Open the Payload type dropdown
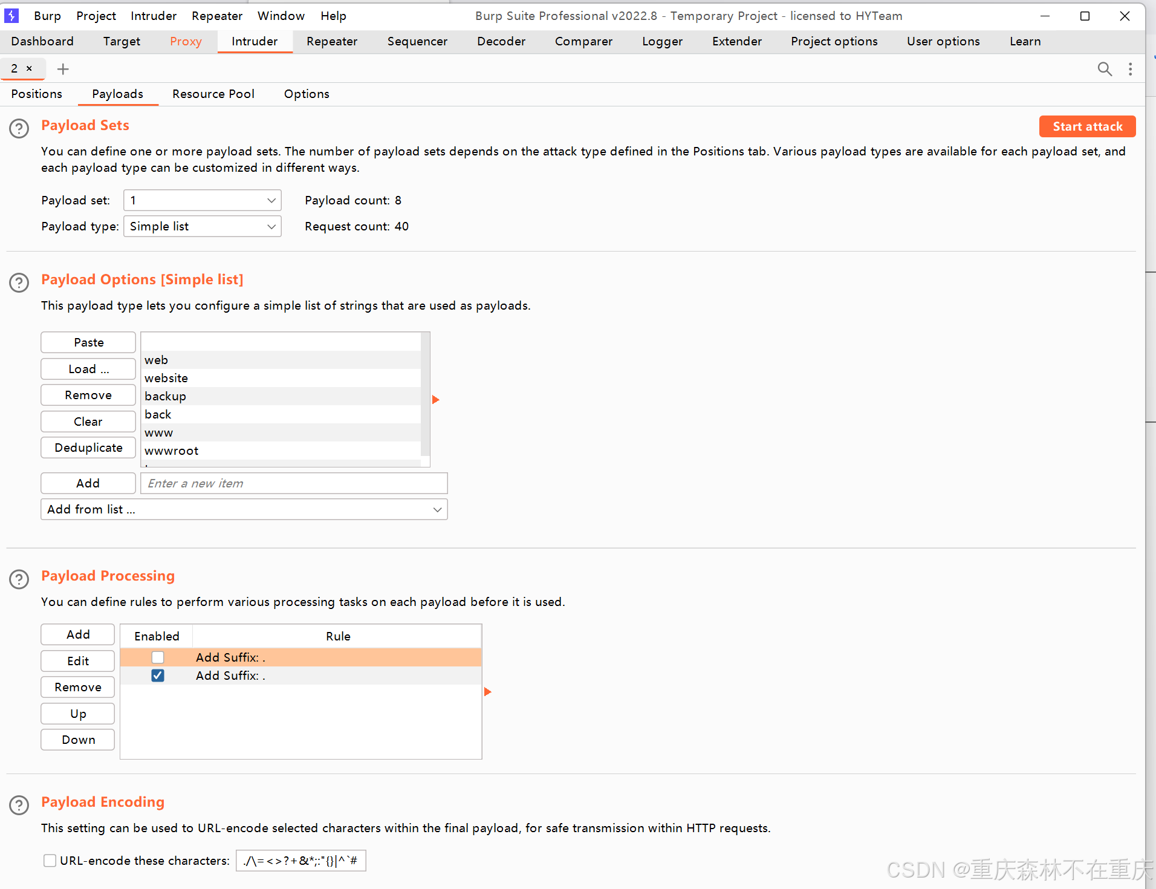 click(203, 226)
